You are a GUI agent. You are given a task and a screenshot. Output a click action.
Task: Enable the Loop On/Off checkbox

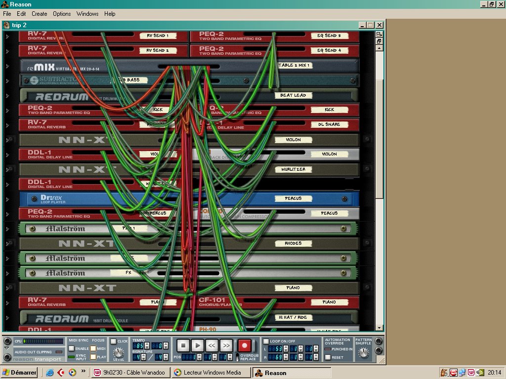click(x=266, y=341)
